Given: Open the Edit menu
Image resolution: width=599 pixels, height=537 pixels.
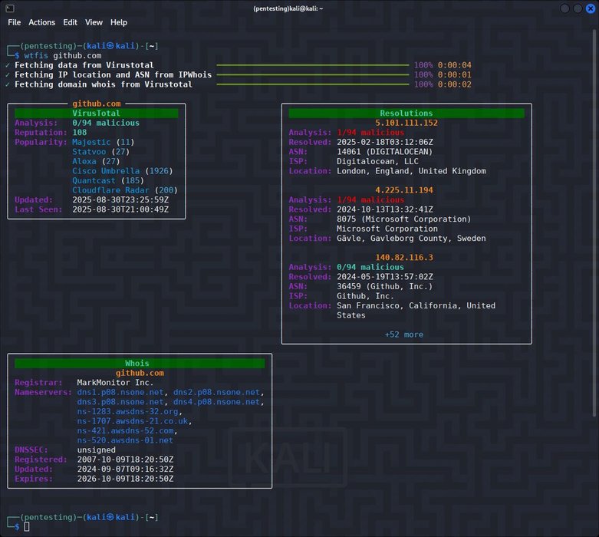Looking at the screenshot, I should click(x=70, y=22).
